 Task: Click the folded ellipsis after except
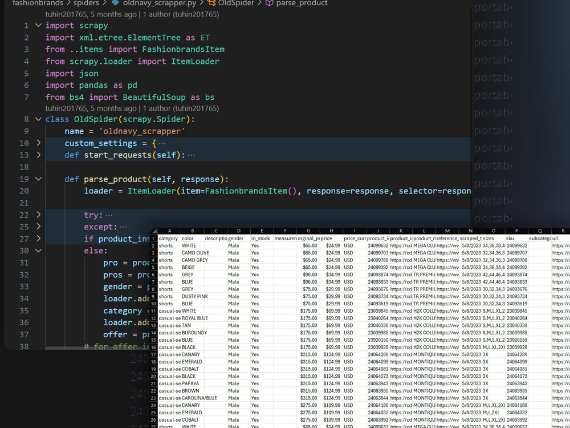124,227
